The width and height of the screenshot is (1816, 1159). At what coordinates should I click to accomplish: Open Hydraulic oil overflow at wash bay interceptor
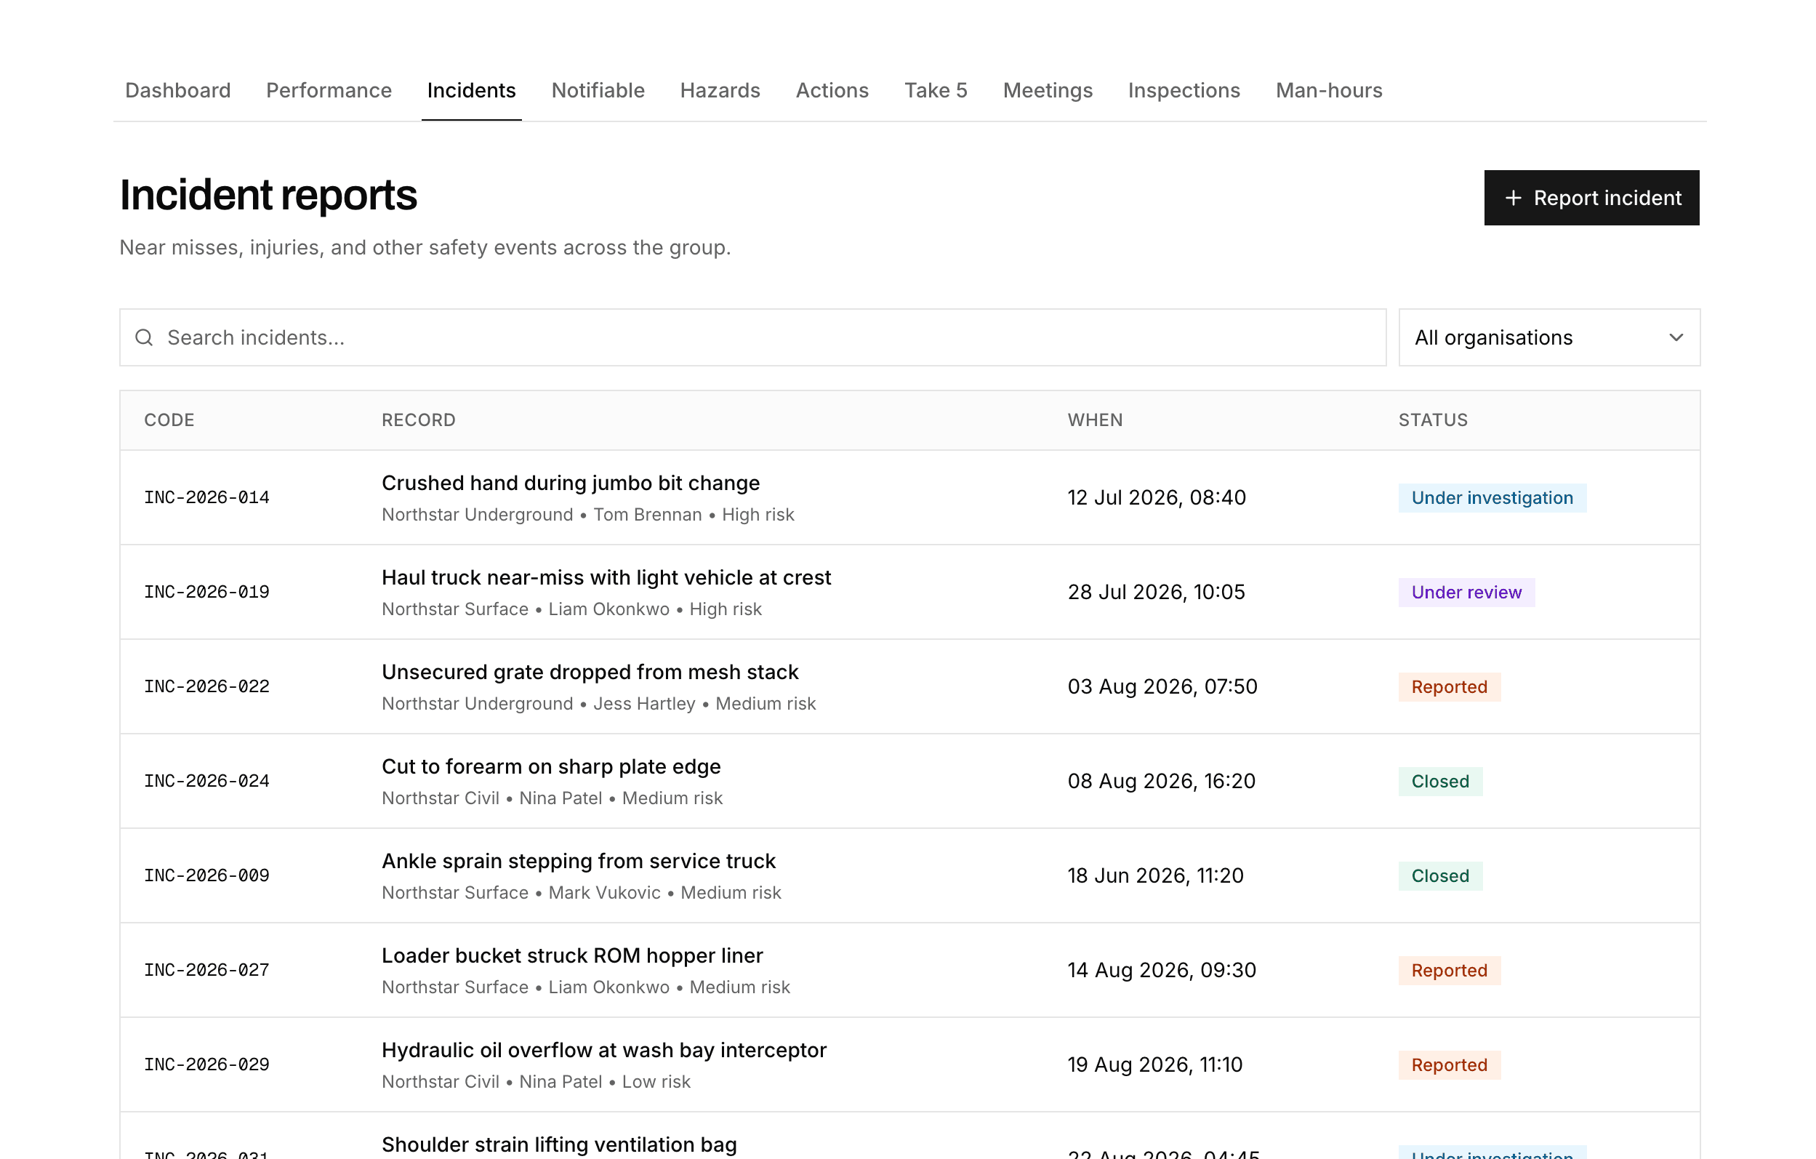tap(604, 1050)
